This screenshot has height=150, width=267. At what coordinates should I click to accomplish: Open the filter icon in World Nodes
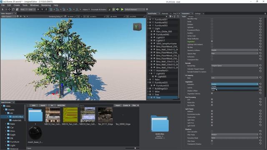(171, 17)
